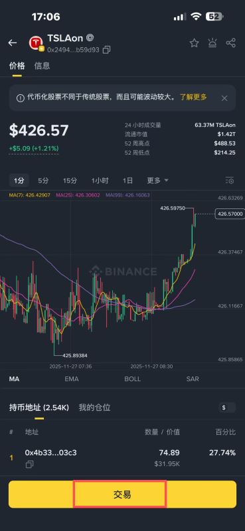Open chart settings icon beside 更多
245x531 pixels.
pos(230,181)
